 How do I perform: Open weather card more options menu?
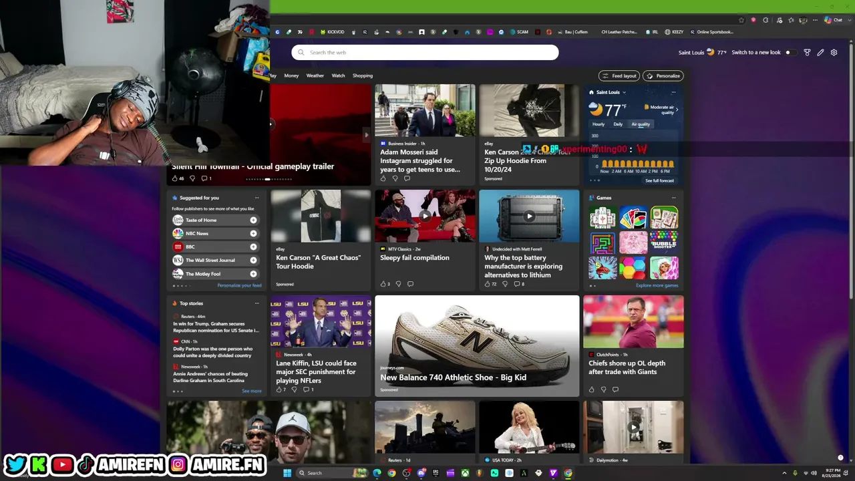pyautogui.click(x=673, y=92)
